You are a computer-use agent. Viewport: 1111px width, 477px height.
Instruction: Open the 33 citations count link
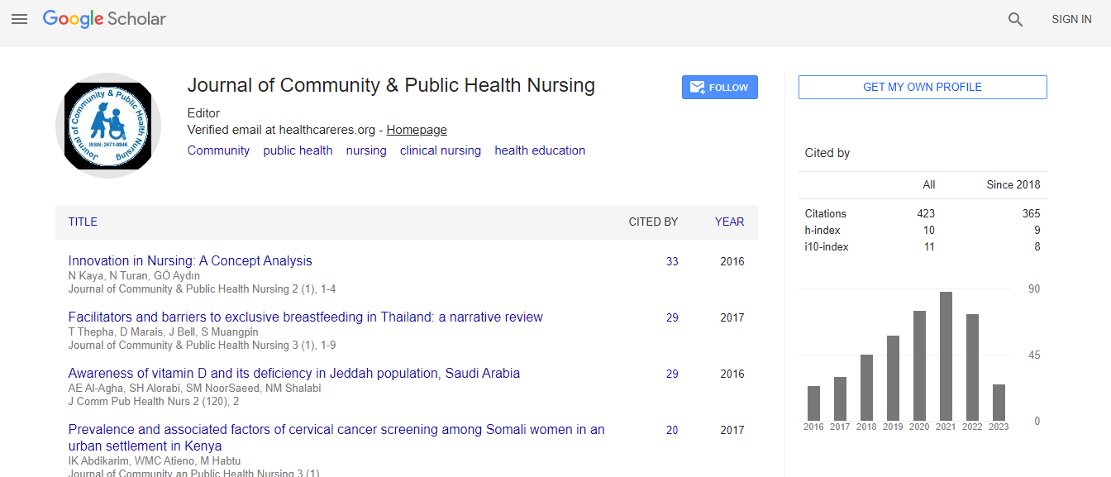[x=672, y=262]
